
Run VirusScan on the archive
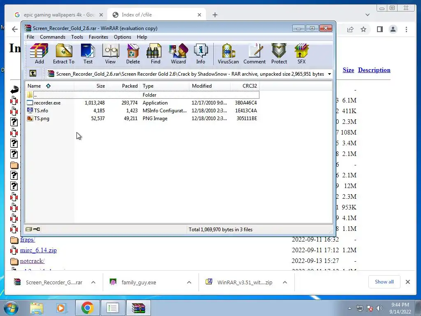228,54
